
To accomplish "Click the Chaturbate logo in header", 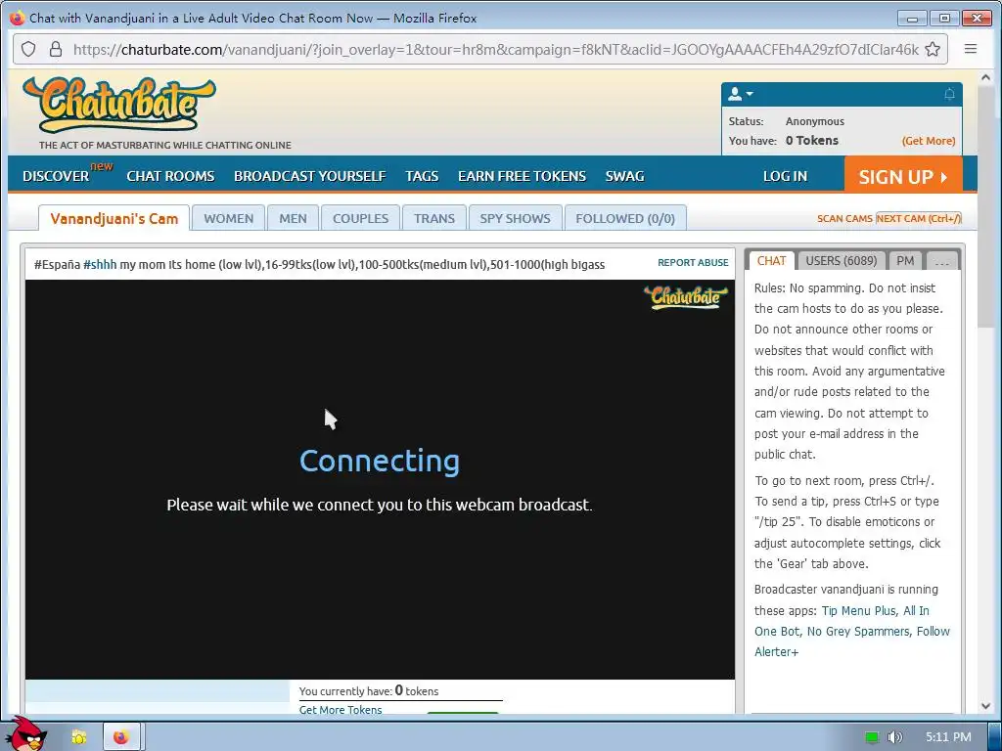I will click(x=119, y=105).
